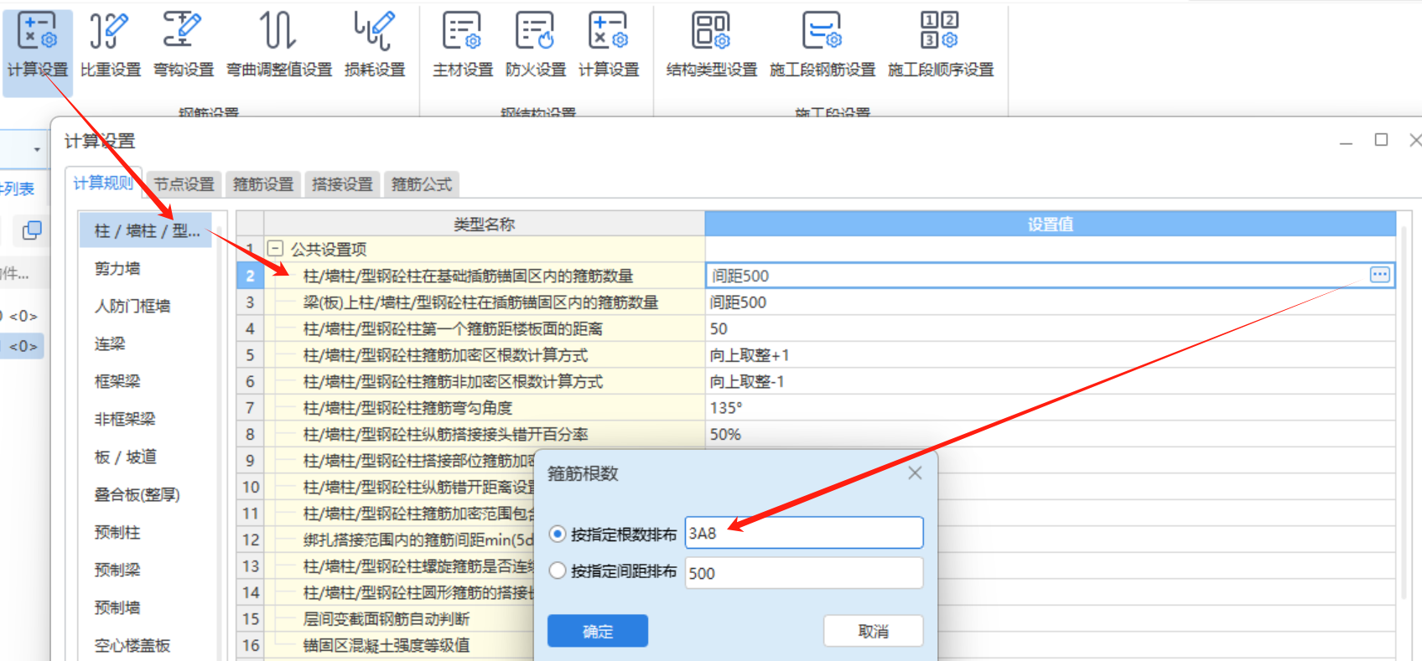Select row 锚固区混凝土强度等级值
The height and width of the screenshot is (661, 1422).
pyautogui.click(x=399, y=645)
